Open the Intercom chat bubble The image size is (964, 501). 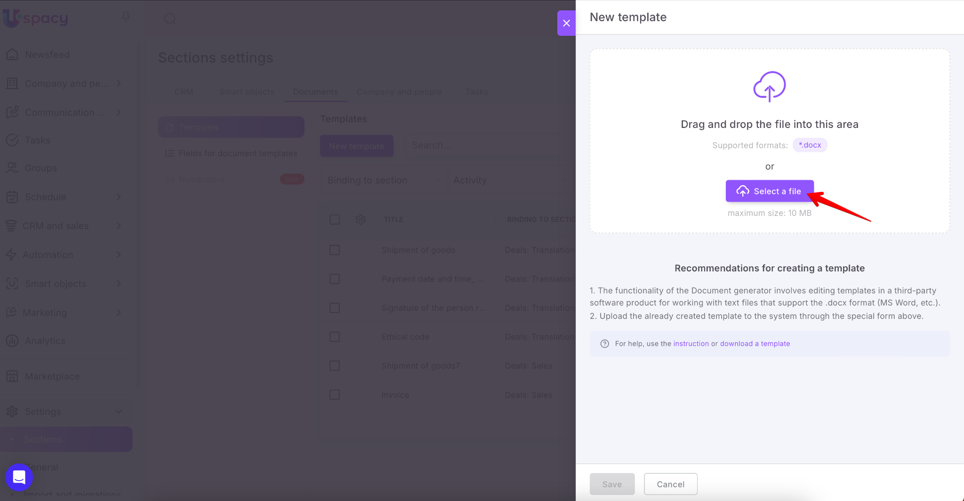tap(19, 477)
